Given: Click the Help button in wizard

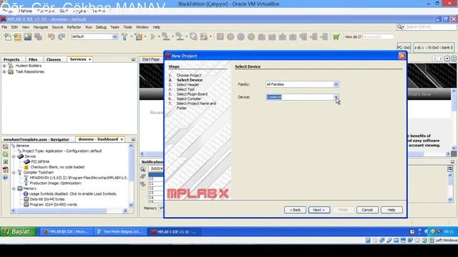Looking at the screenshot, I should (x=391, y=210).
